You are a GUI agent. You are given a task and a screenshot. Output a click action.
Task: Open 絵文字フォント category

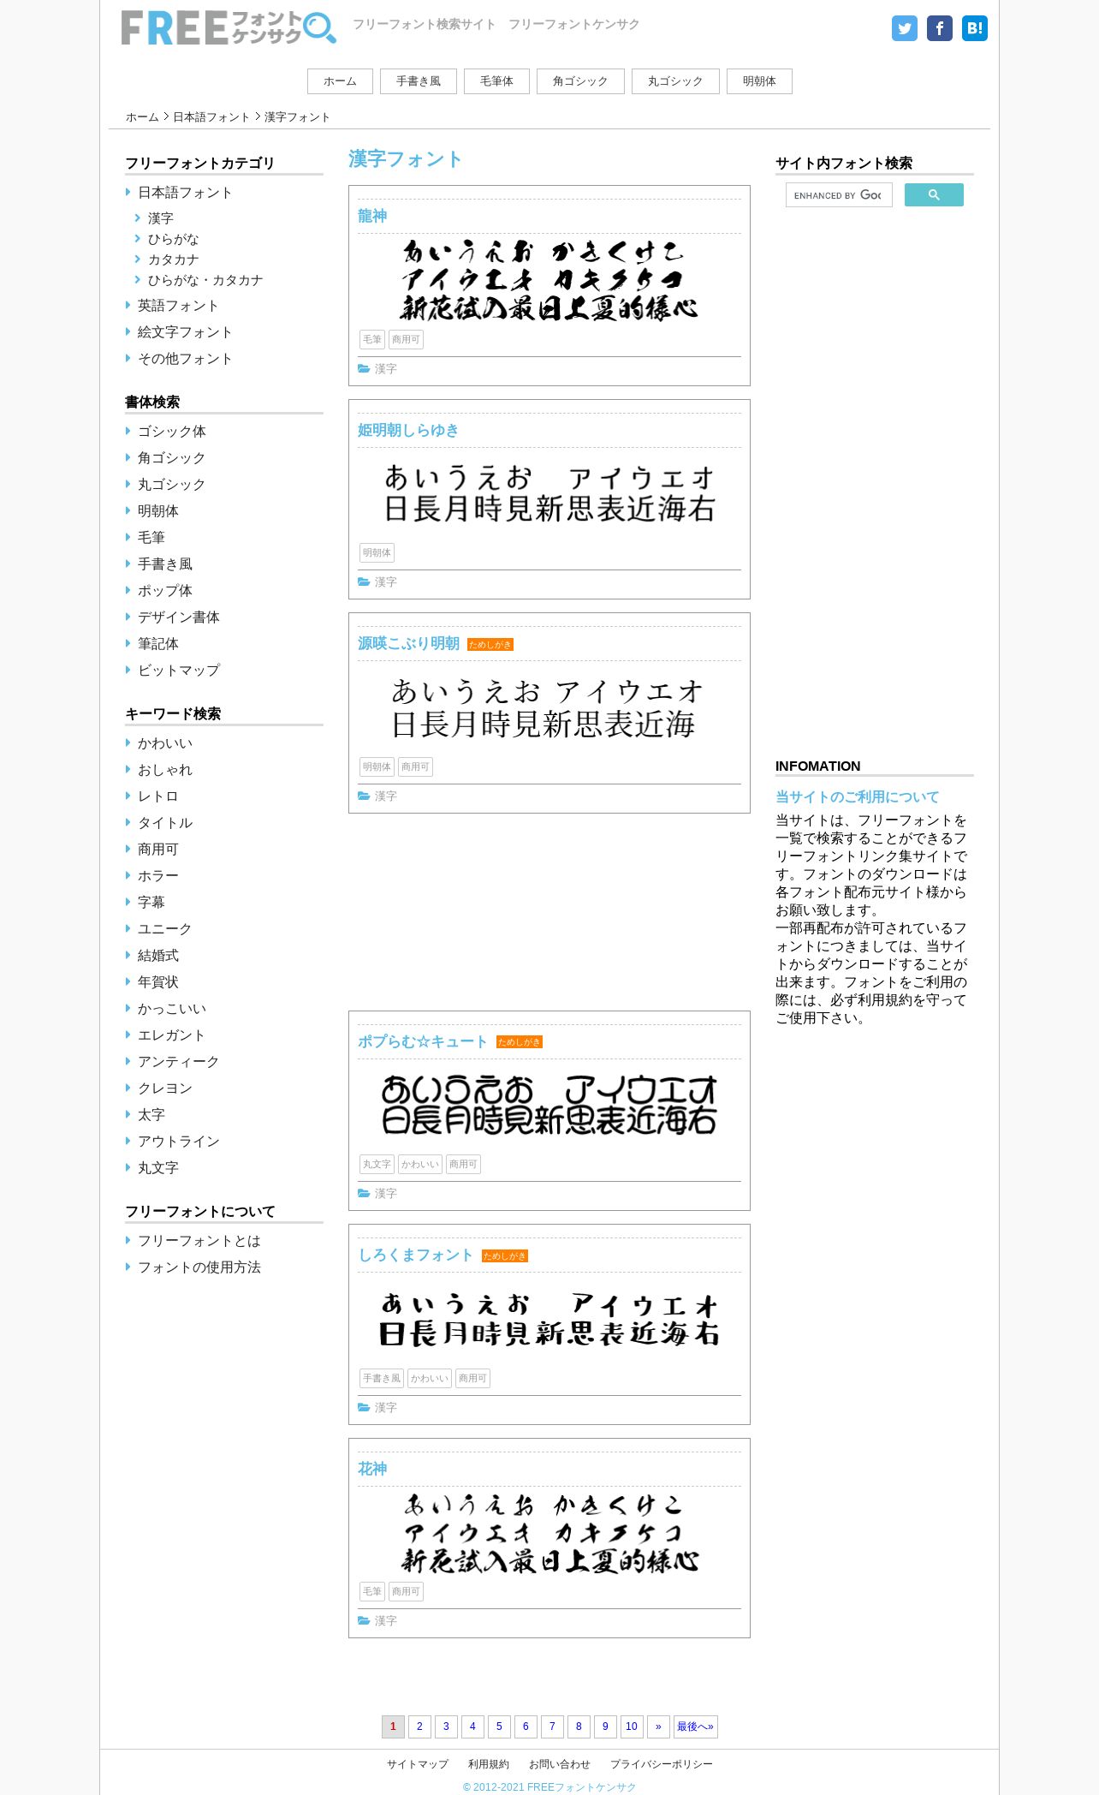pyautogui.click(x=185, y=332)
